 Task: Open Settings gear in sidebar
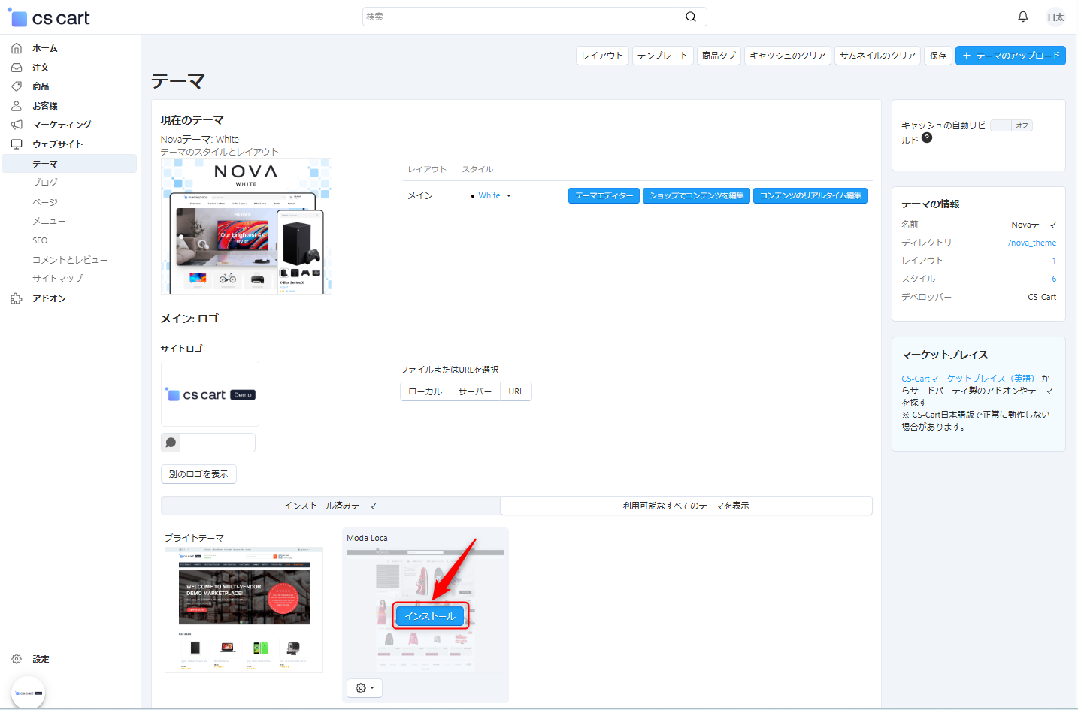(17, 659)
